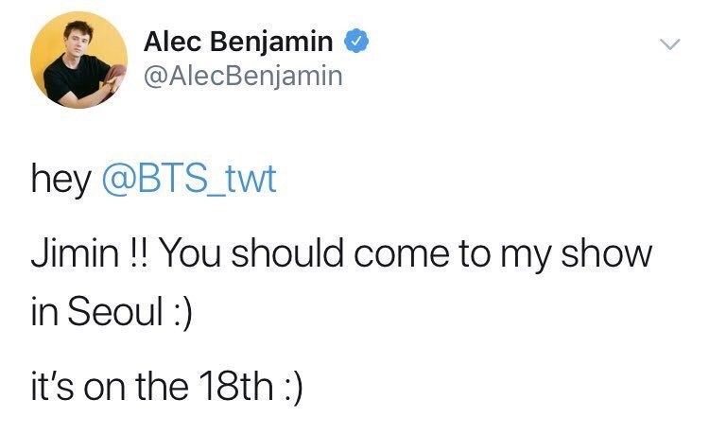This screenshot has width=709, height=434.
Task: Select the line You should come to my show
Action: [405, 254]
